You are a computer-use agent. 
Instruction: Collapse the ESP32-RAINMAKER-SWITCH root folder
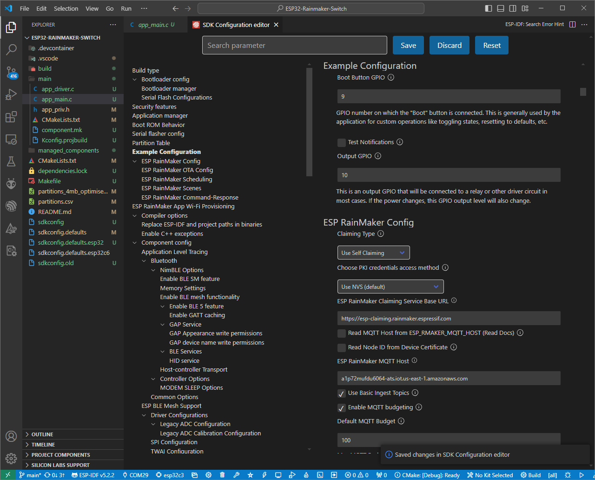click(x=27, y=38)
